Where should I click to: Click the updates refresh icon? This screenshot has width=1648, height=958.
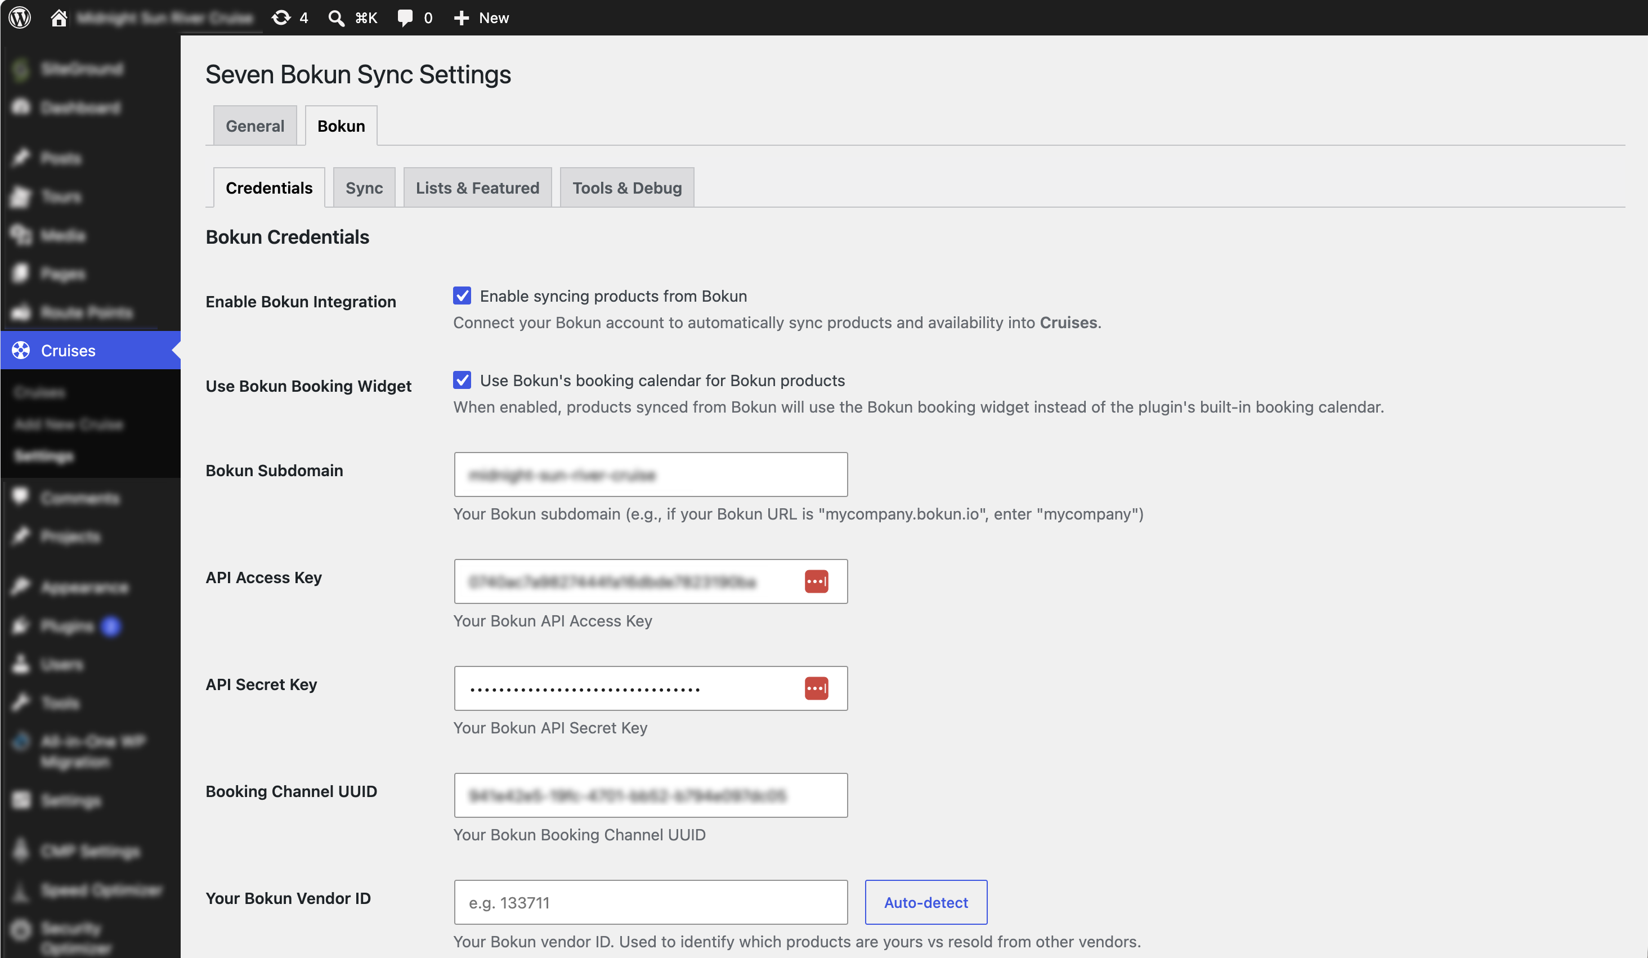point(281,17)
